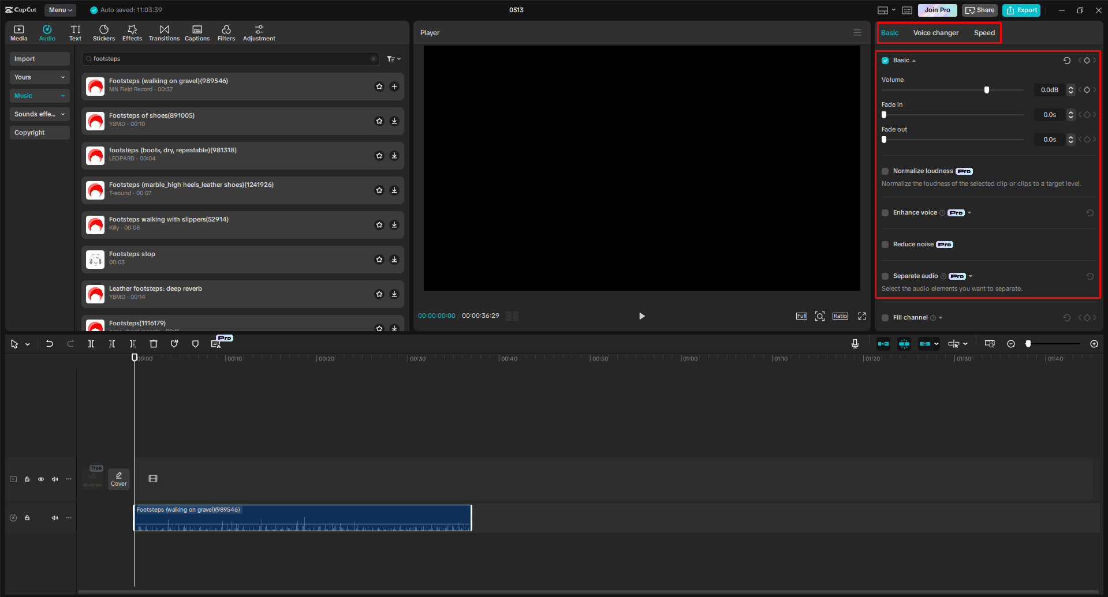Click the Export button
Screen dimensions: 1108x597
1021,10
